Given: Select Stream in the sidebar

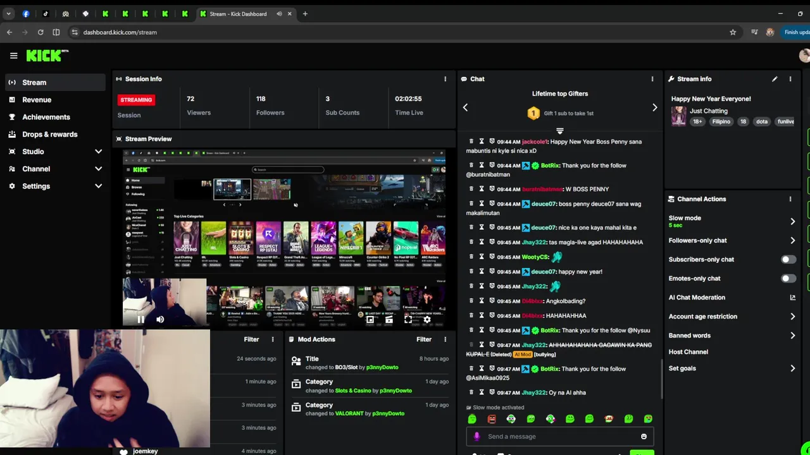Looking at the screenshot, I should pos(56,82).
